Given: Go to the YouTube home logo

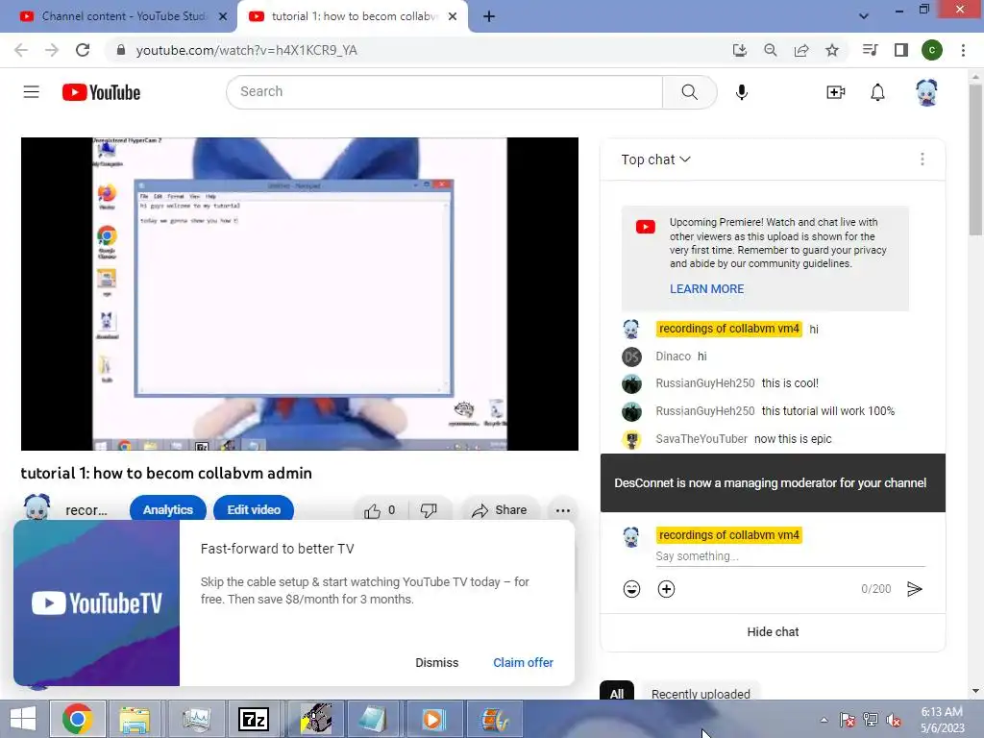Looking at the screenshot, I should (101, 92).
